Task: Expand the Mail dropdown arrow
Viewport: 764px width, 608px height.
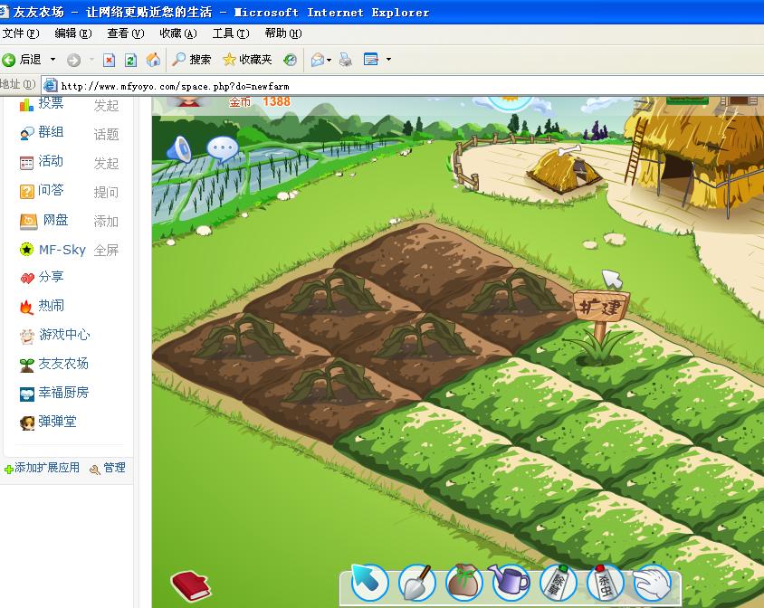Action: [329, 60]
